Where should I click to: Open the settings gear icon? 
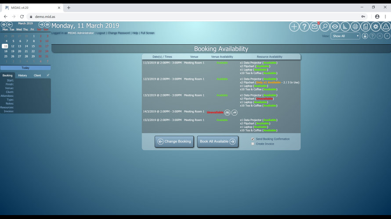(x=376, y=27)
